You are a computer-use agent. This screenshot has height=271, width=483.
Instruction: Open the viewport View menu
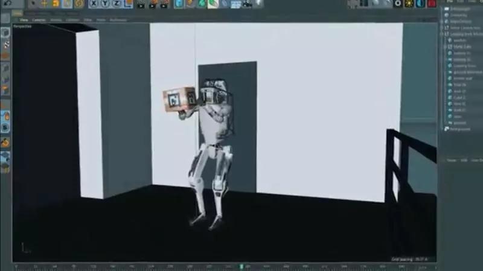24,19
